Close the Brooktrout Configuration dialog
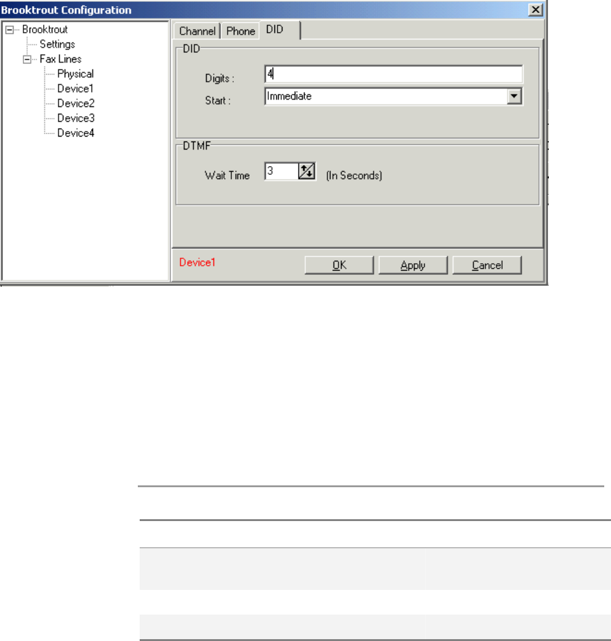The width and height of the screenshot is (611, 641). point(535,10)
